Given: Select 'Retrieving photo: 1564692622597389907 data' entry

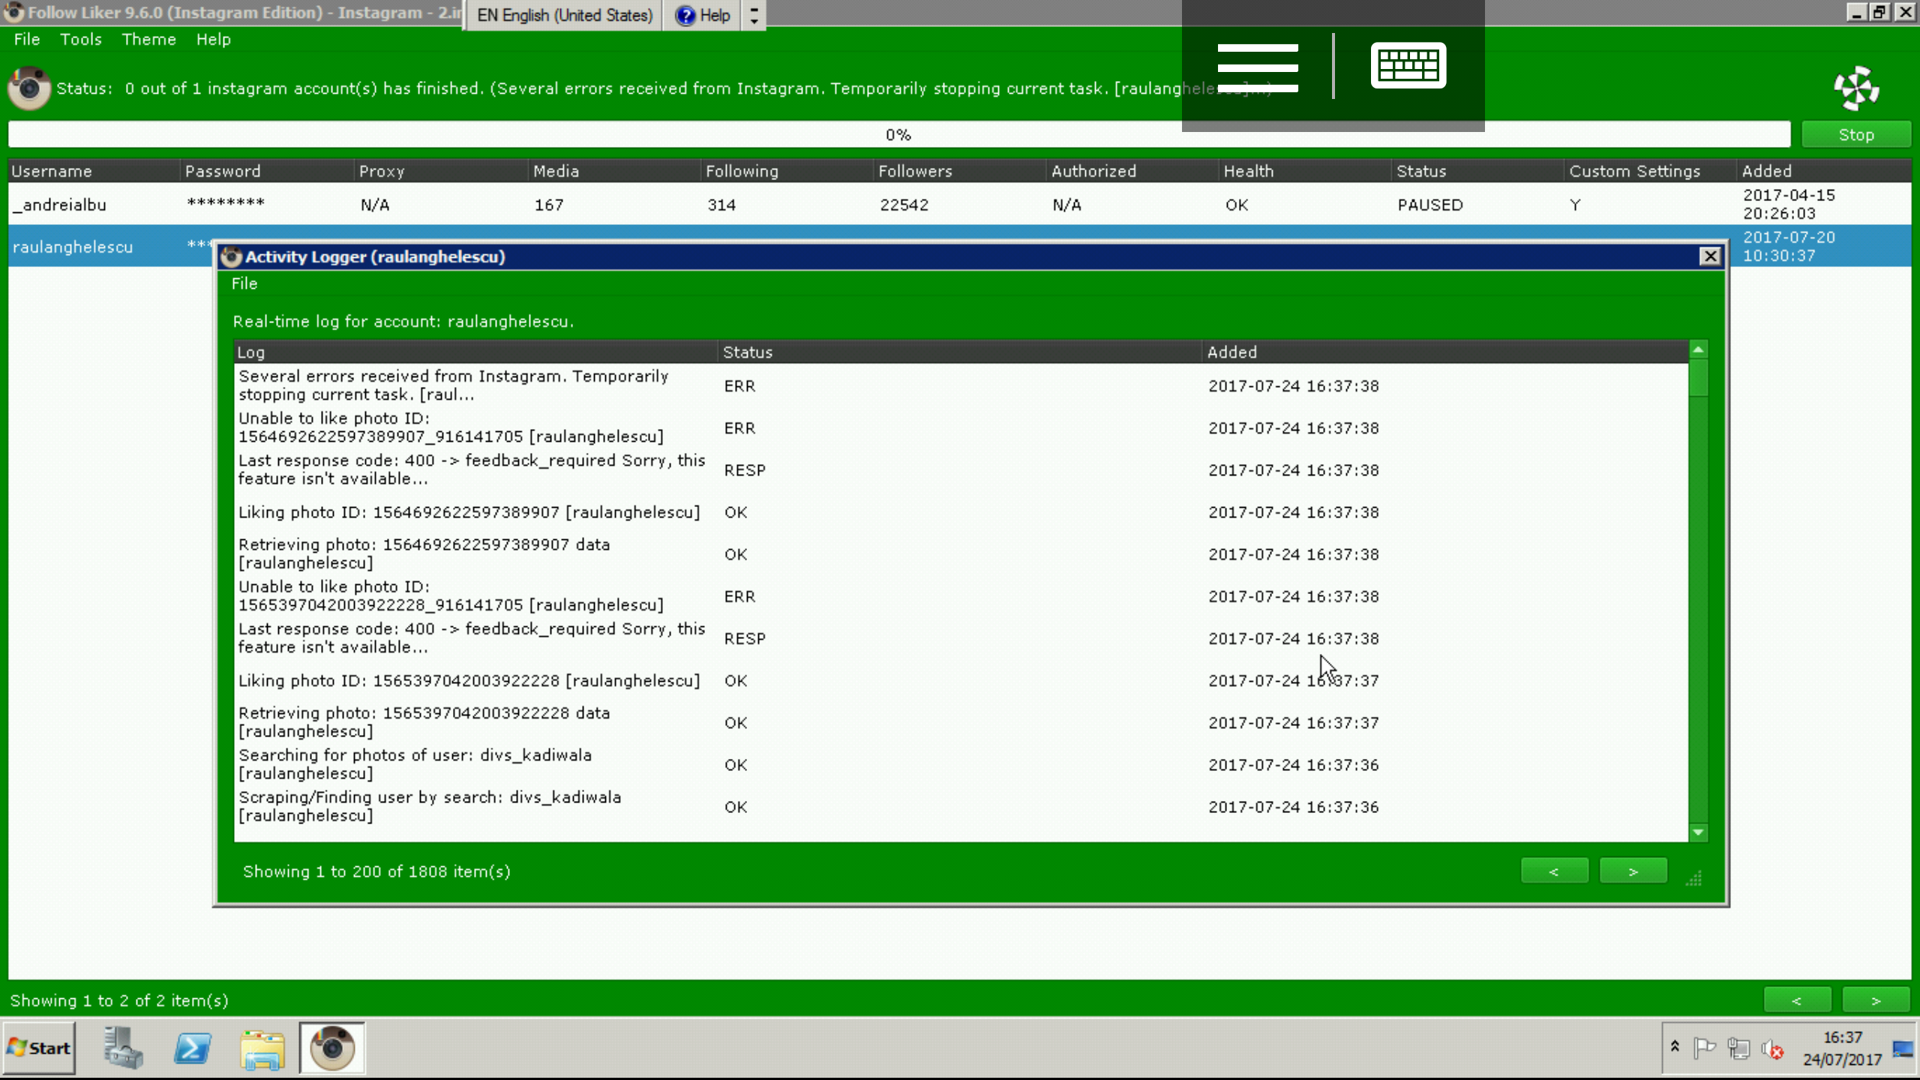Looking at the screenshot, I should click(961, 553).
